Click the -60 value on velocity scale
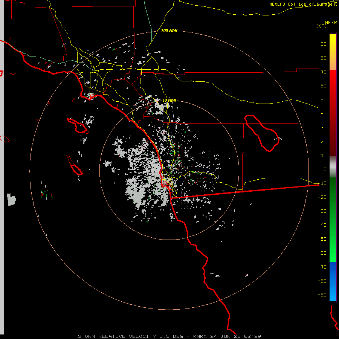 (322, 253)
